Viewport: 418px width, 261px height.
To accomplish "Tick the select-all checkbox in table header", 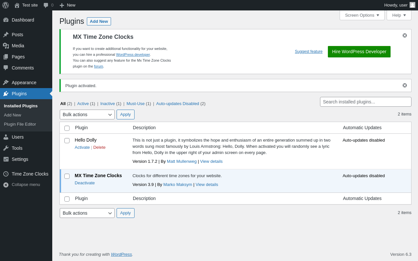I will click(67, 128).
